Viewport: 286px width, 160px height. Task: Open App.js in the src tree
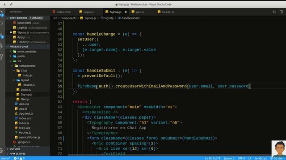[x=23, y=109]
